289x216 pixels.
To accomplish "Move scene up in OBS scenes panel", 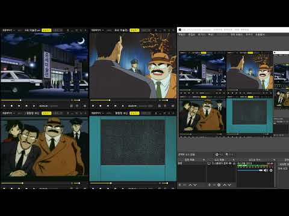I will (190, 185).
